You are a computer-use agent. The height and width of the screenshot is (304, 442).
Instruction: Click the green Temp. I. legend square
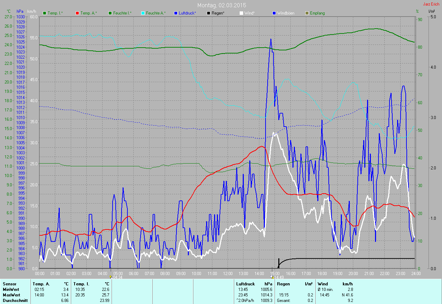(44, 13)
